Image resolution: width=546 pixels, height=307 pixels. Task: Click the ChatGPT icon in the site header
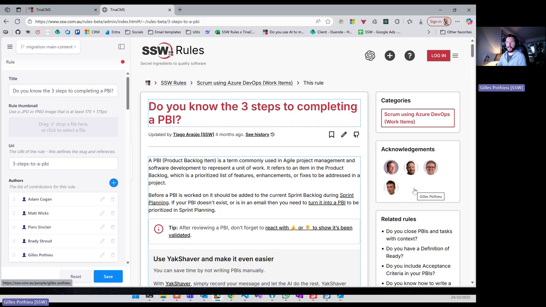(370, 56)
